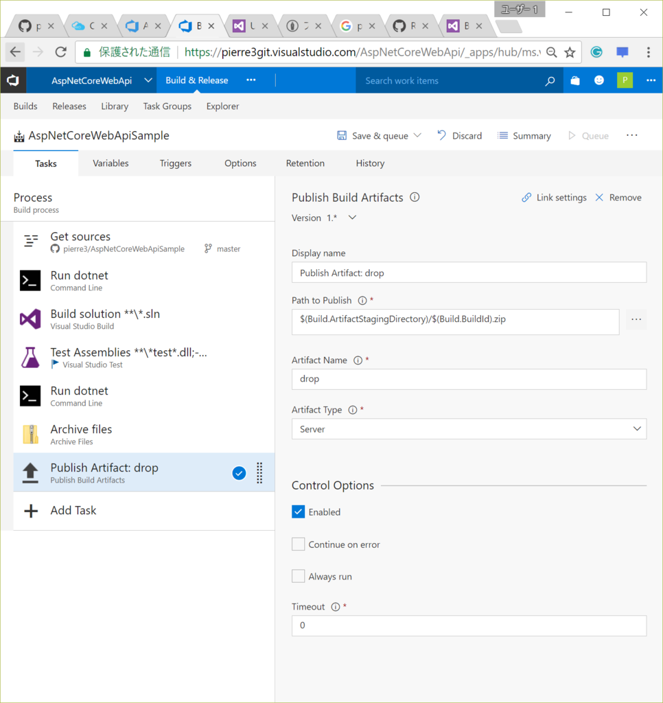
Task: Bookmark the page with the star icon
Action: coord(570,52)
